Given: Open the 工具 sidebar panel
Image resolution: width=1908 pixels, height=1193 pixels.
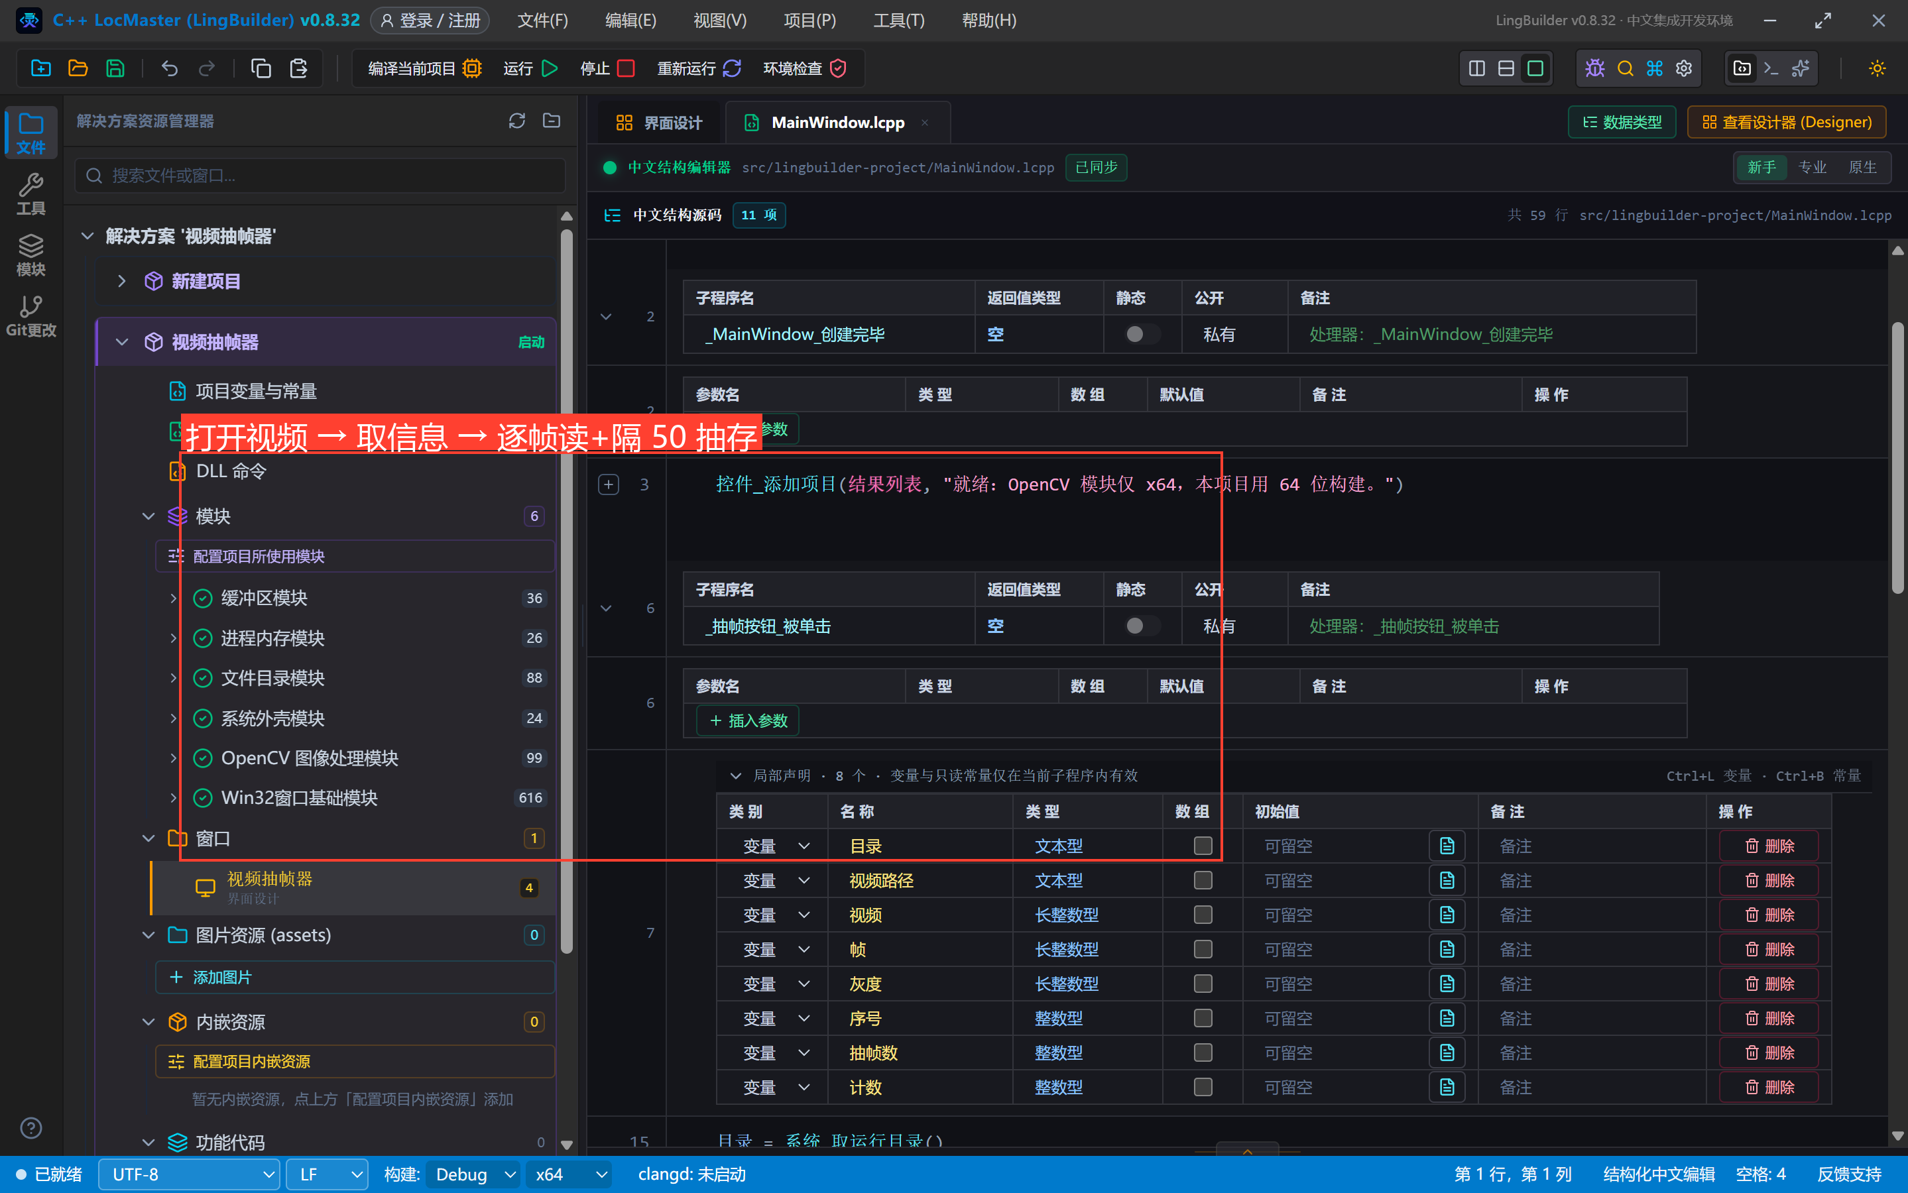Looking at the screenshot, I should (30, 194).
